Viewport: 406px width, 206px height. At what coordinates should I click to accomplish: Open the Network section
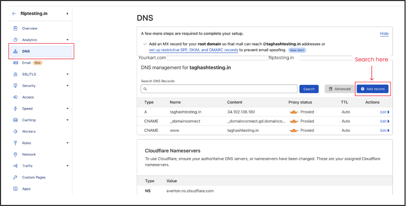coord(29,154)
